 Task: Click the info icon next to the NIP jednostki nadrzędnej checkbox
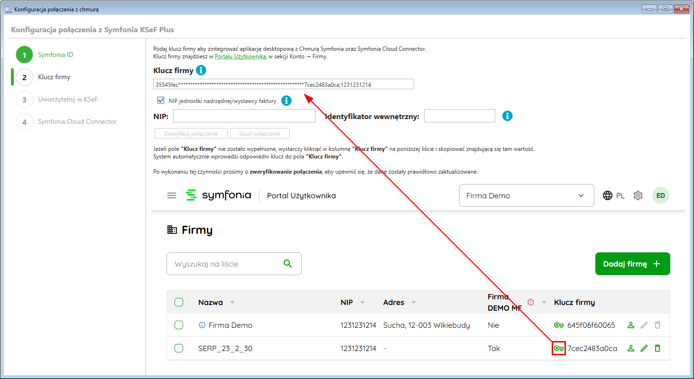(286, 101)
